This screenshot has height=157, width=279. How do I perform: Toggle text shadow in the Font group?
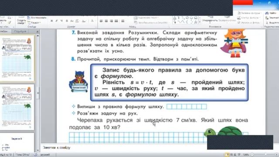point(67,21)
